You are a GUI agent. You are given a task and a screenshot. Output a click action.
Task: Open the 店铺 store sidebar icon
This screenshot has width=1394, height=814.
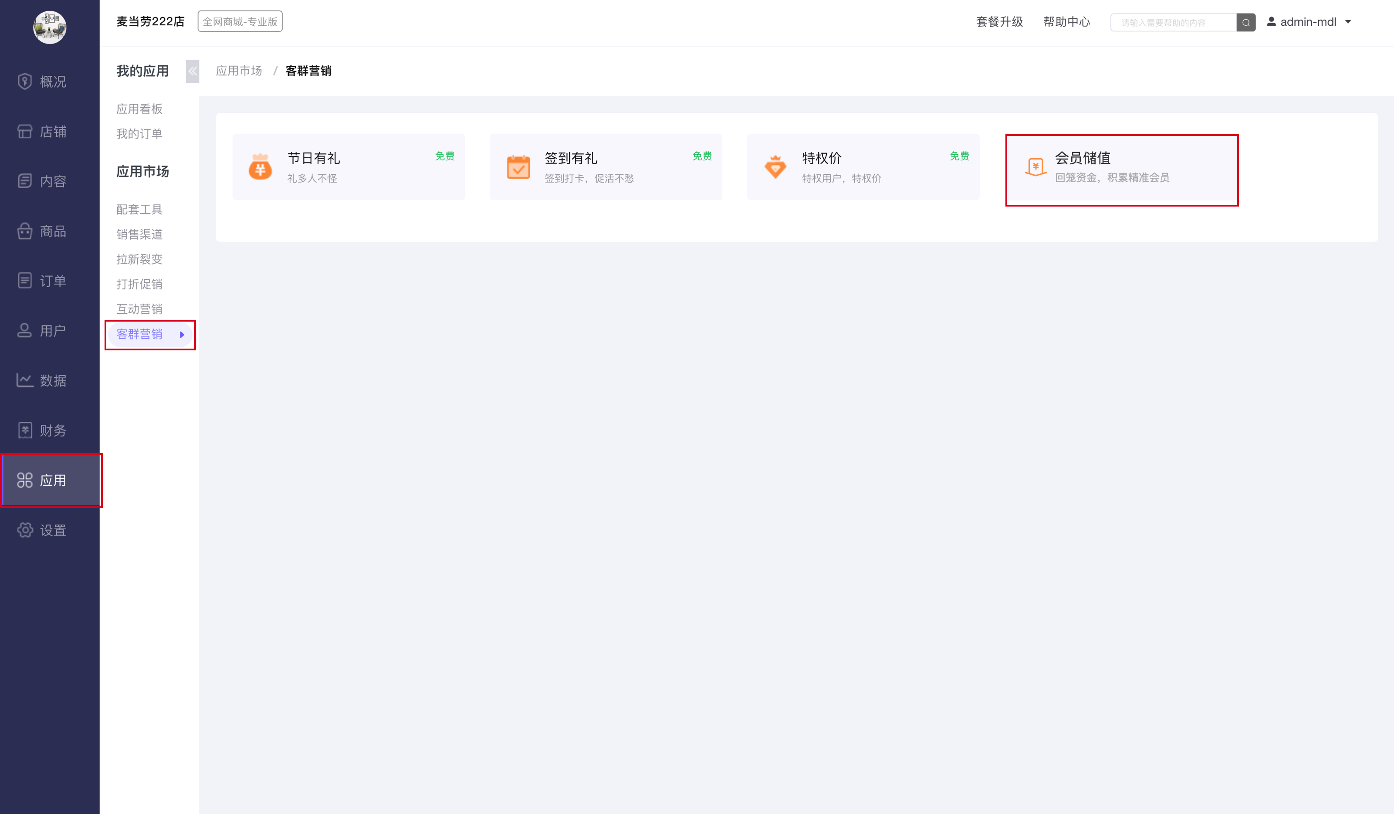click(24, 131)
